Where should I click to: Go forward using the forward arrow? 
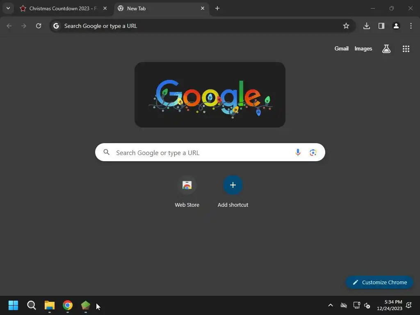point(24,26)
